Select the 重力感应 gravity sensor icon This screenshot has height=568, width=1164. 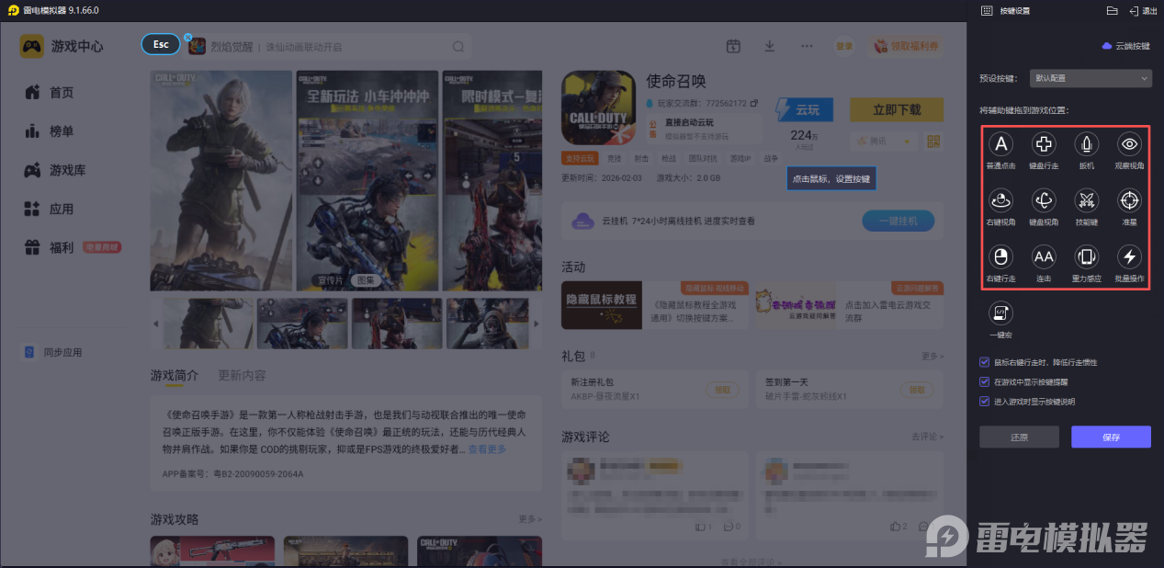pyautogui.click(x=1087, y=256)
